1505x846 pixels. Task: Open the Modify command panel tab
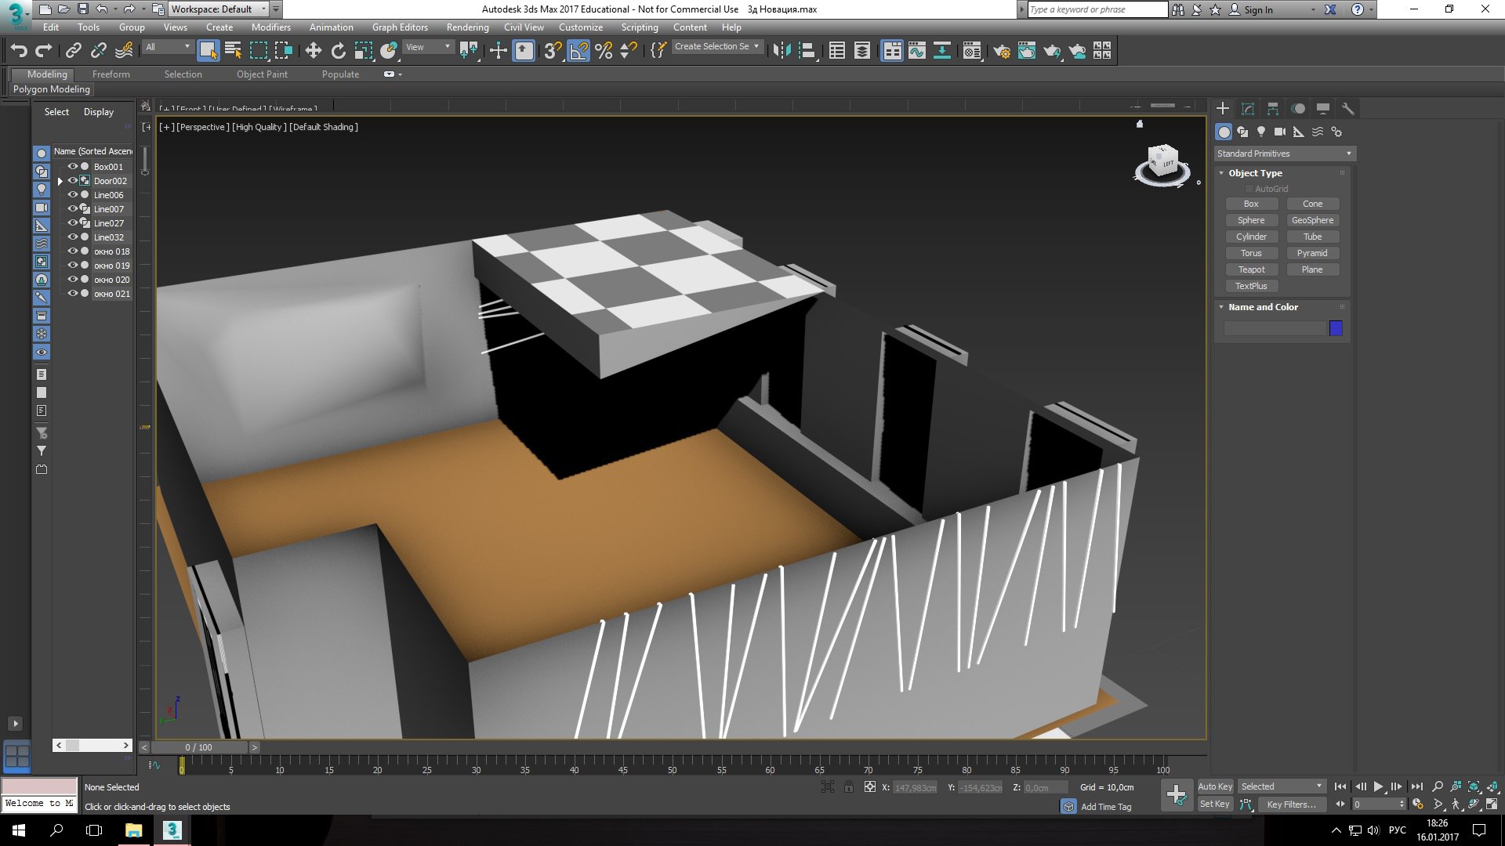coord(1247,109)
